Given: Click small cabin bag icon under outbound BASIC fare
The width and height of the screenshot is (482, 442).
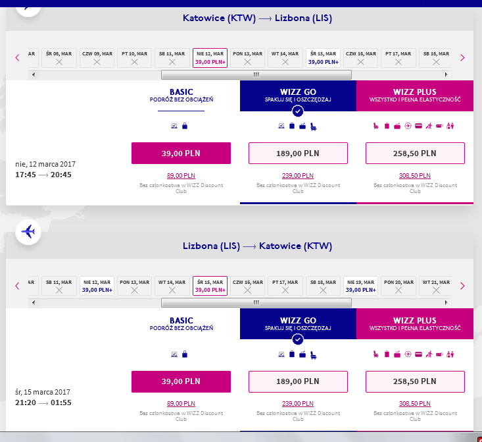Looking at the screenshot, I should point(185,126).
